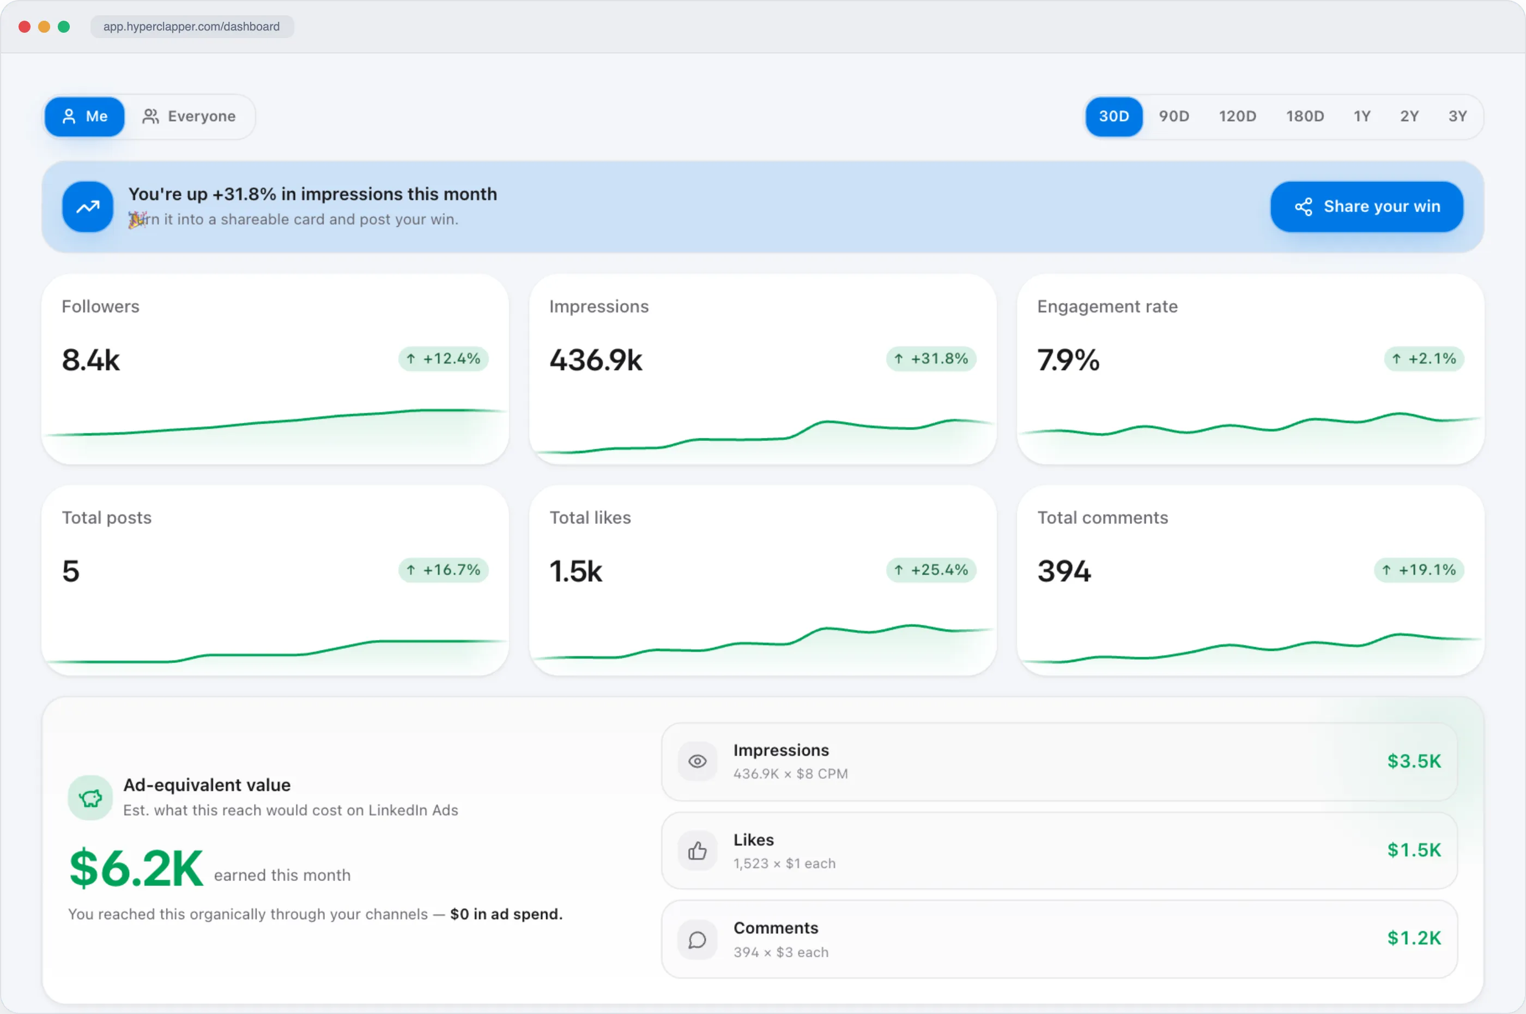Click the people icon on the Everyone toggle
This screenshot has height=1014, width=1526.
150,117
